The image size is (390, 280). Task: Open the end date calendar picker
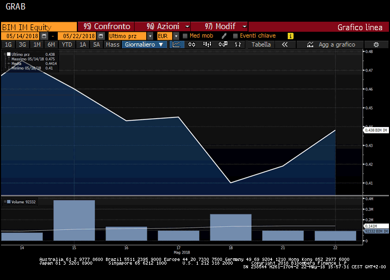tap(100, 35)
